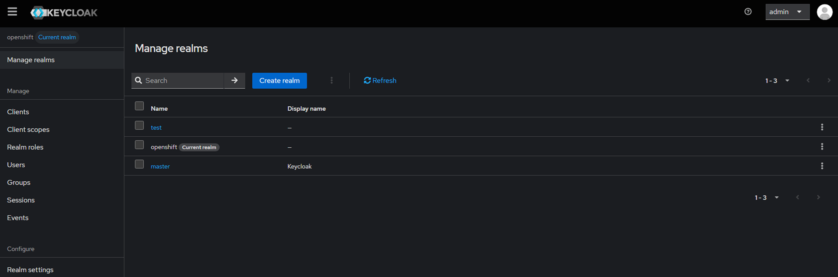Viewport: 838px width, 277px height.
Task: Tick the master realm checkbox
Action: (x=139, y=165)
